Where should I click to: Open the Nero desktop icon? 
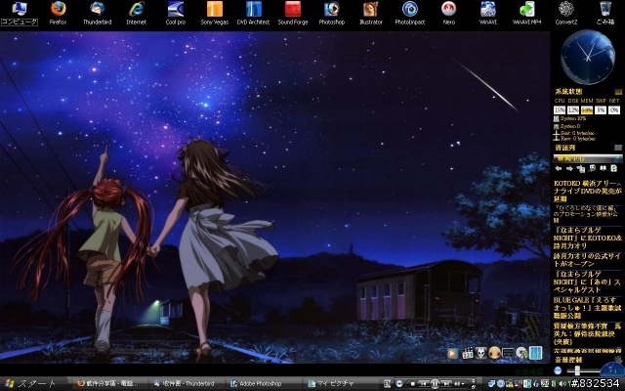[x=449, y=13]
